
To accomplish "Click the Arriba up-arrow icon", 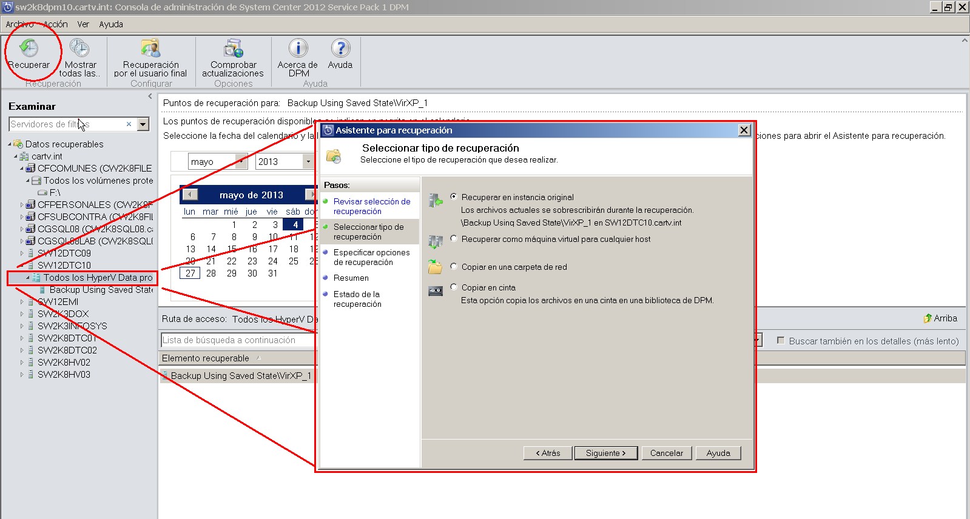I will point(928,318).
